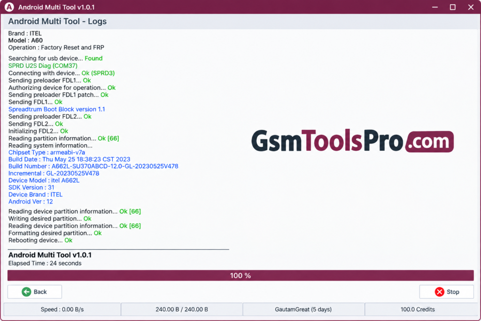Click the 'Build Date' log line
The image size is (481, 321).
click(x=70, y=159)
